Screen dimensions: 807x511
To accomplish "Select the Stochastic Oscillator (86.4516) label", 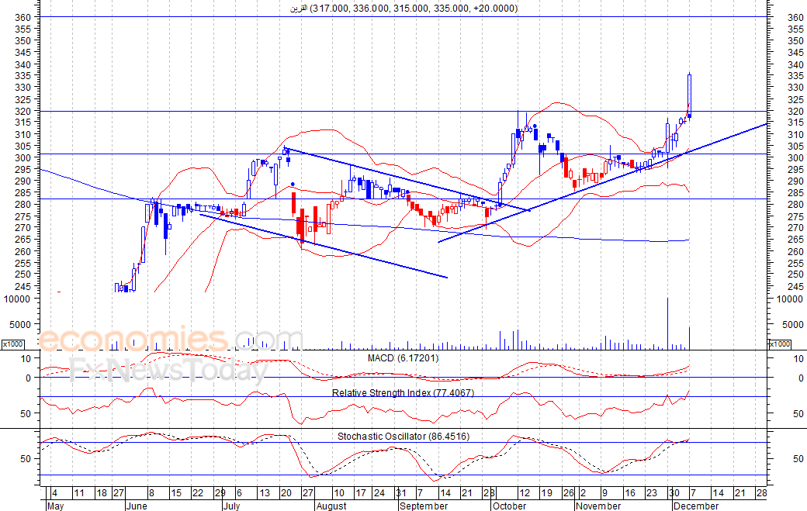I will pos(403,437).
